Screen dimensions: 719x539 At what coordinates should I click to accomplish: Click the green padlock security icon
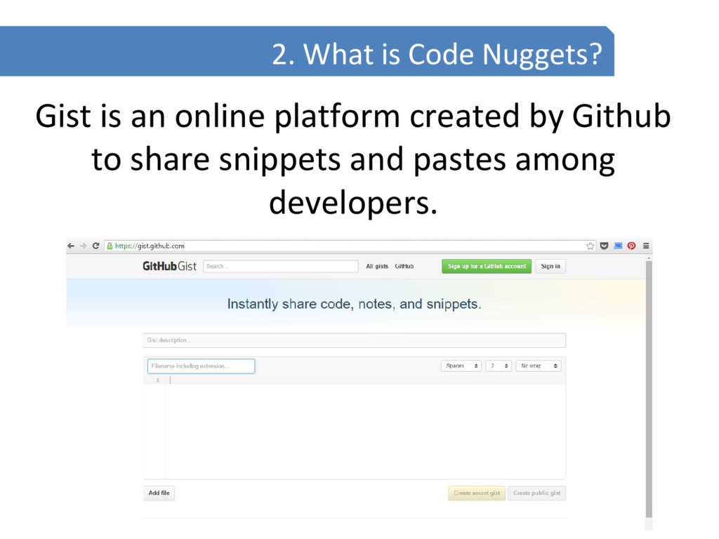110,246
